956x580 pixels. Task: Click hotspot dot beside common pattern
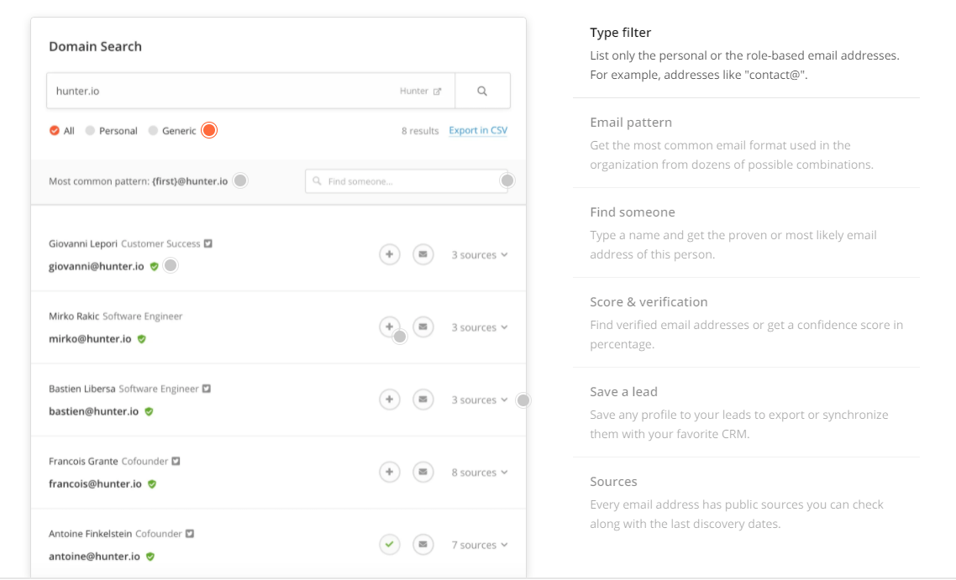click(x=240, y=181)
